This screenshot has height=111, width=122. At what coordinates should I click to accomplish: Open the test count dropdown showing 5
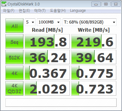30,22
